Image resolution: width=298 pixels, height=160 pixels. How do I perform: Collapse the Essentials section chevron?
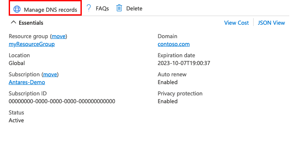(x=13, y=23)
